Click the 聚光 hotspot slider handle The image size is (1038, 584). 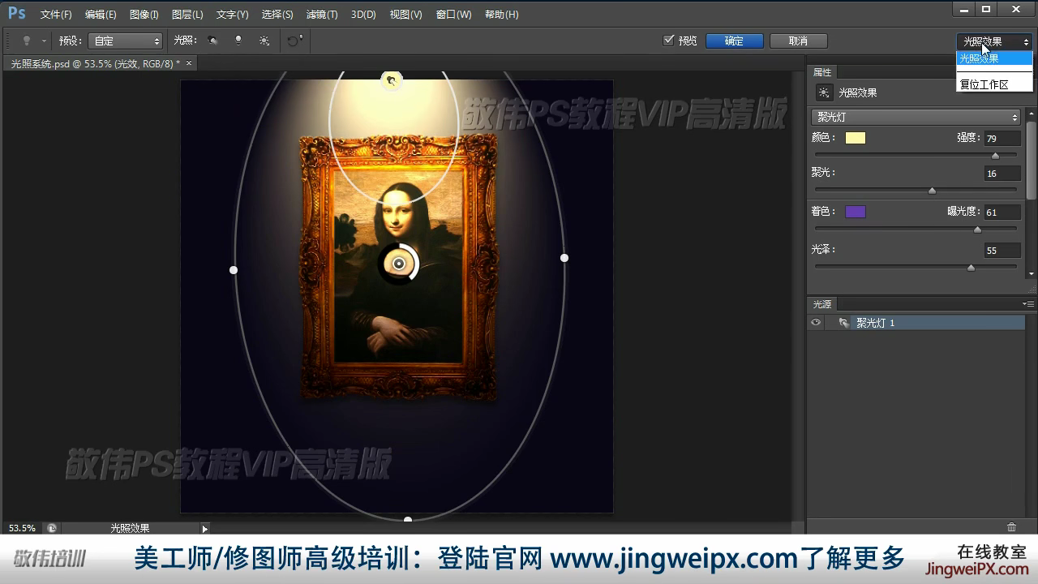(932, 191)
